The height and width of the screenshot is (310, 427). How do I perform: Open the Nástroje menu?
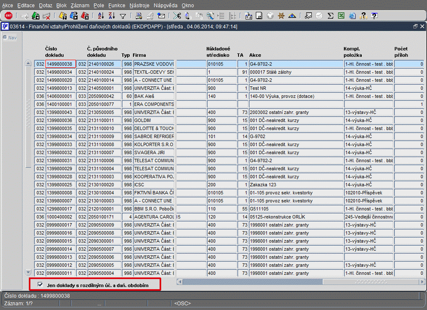click(139, 5)
